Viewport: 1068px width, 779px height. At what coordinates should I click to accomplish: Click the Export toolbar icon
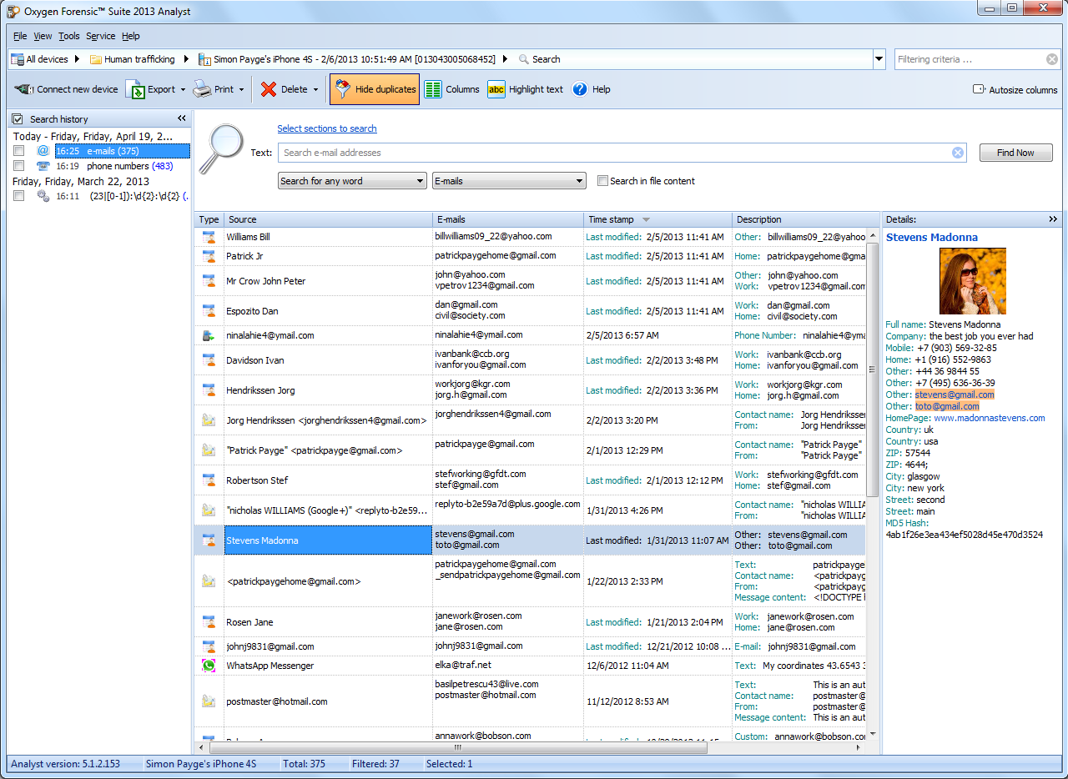tap(136, 89)
